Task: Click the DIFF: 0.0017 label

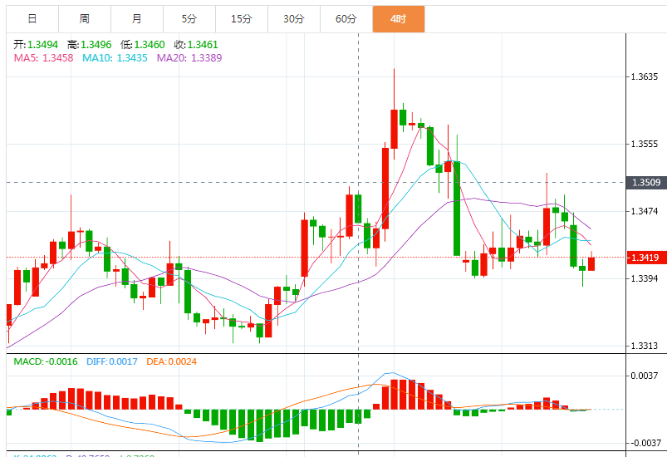Action: (112, 361)
